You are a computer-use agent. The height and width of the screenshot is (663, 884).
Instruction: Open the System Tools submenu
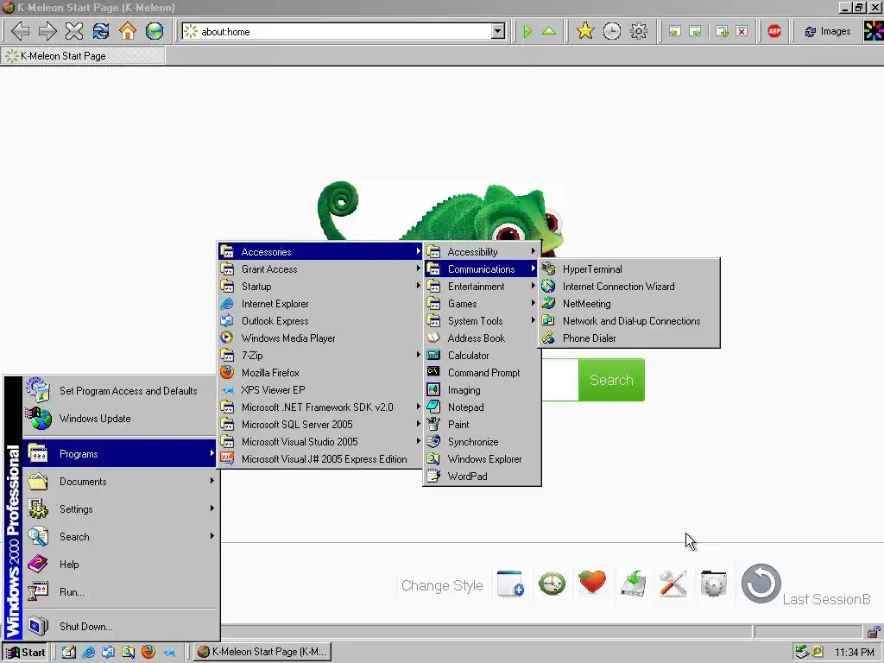(x=482, y=321)
